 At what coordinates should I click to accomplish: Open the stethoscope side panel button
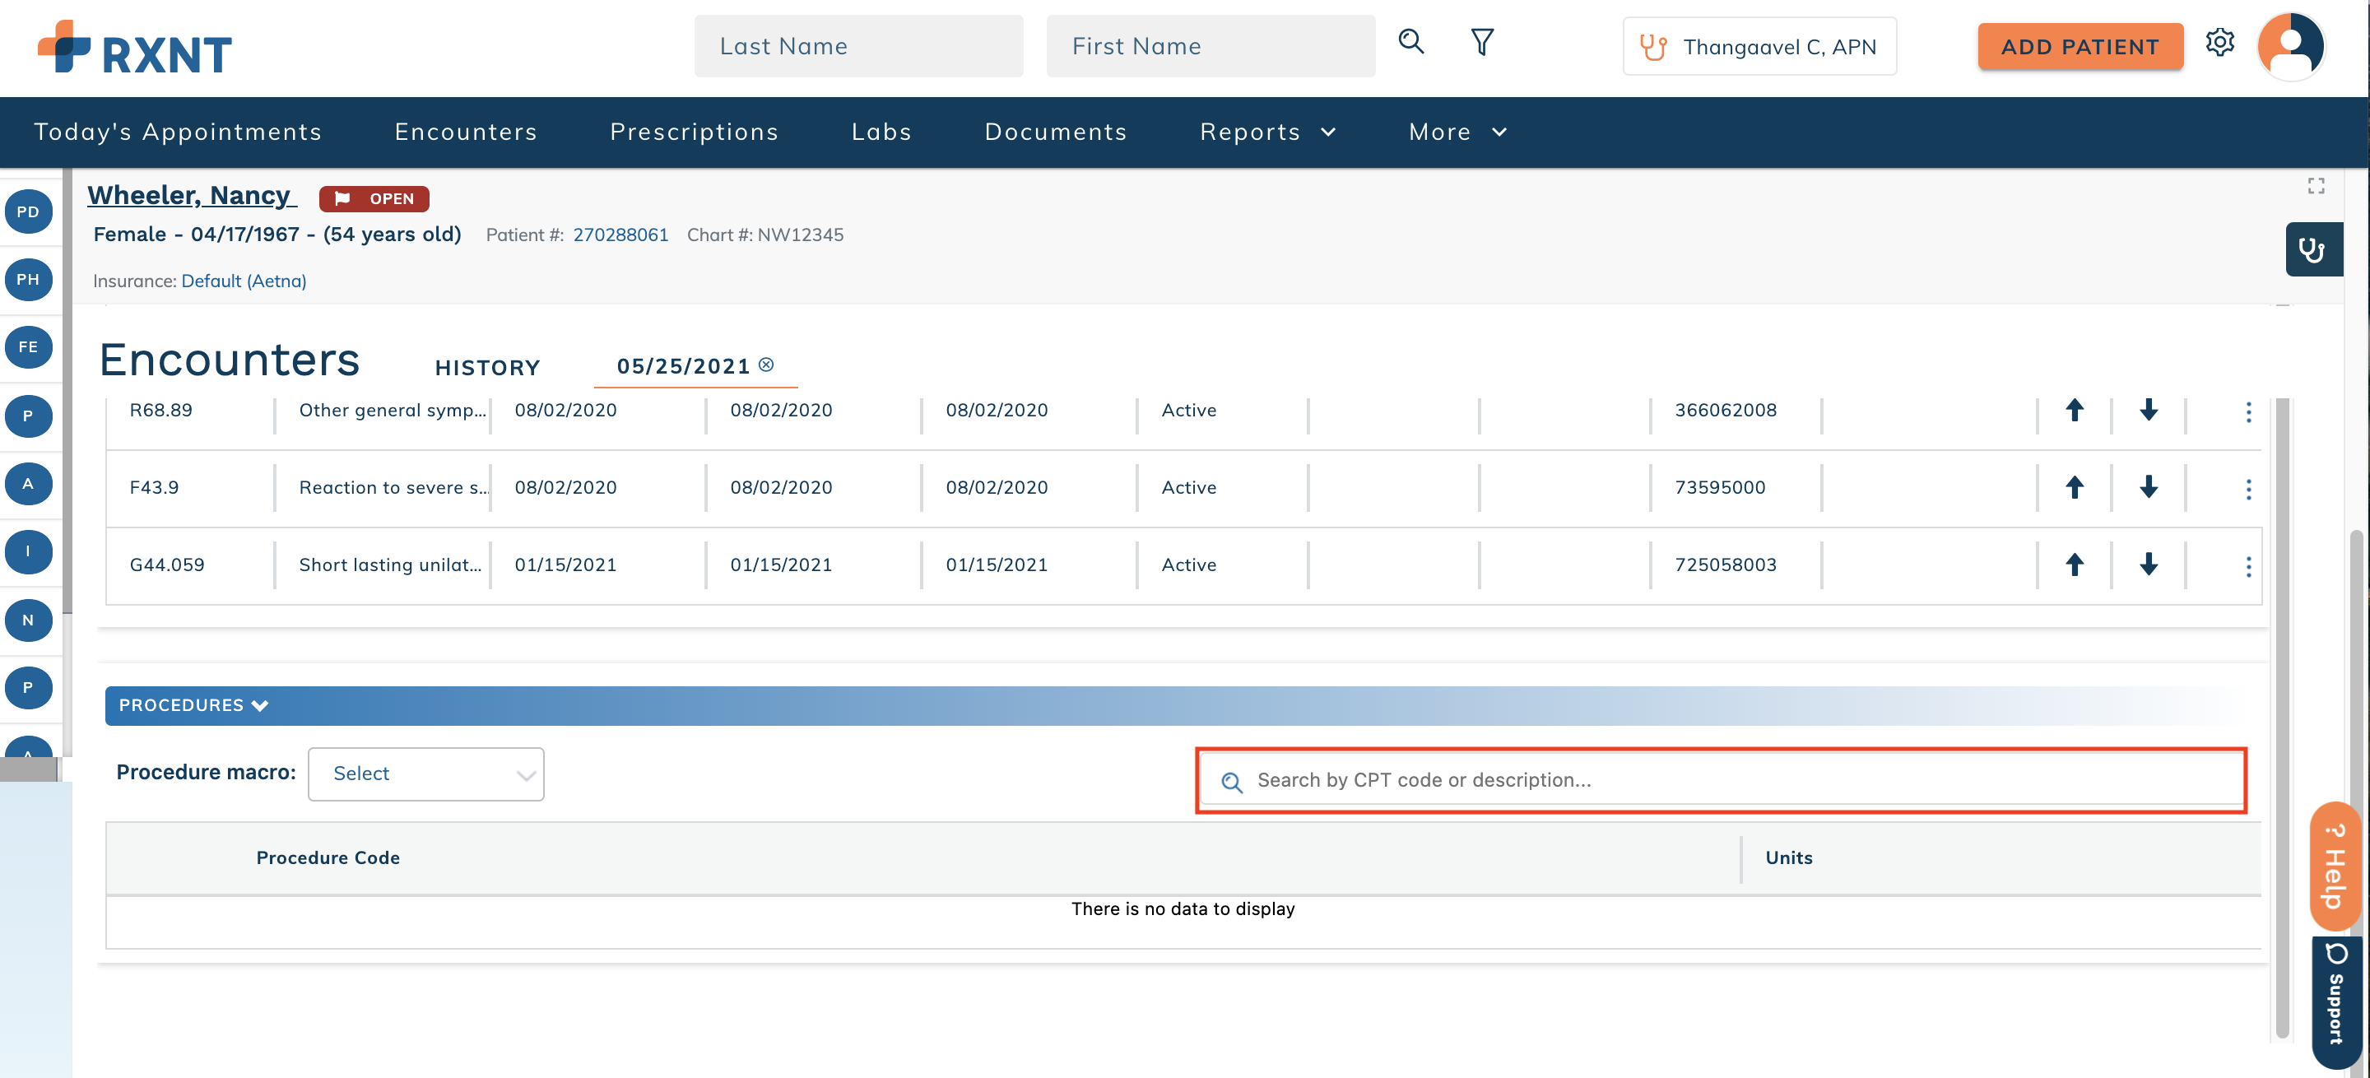[x=2313, y=249]
